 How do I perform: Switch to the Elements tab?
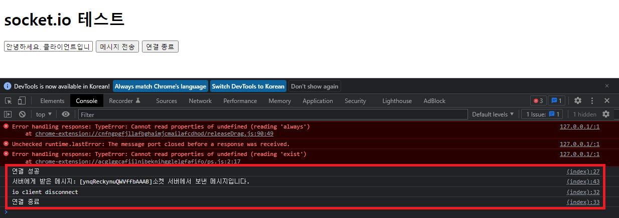[x=52, y=101]
